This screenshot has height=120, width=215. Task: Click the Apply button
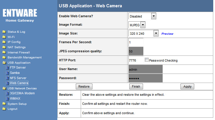(x=187, y=86)
